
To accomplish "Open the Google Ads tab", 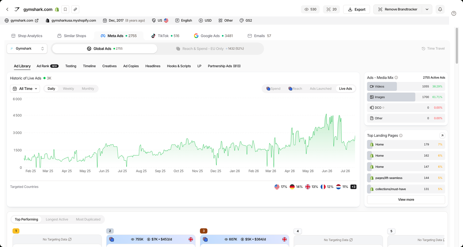I will click(x=213, y=36).
